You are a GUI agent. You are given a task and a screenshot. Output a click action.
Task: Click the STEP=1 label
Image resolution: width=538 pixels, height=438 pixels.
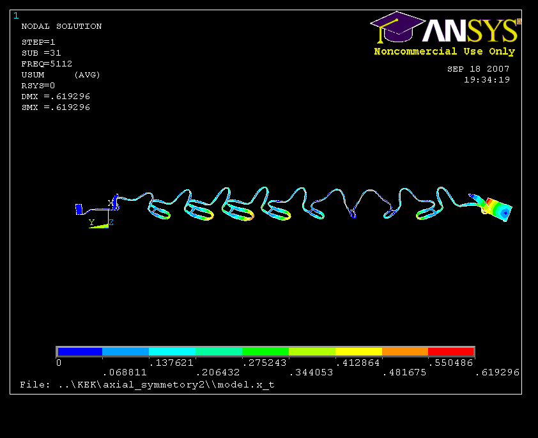point(38,42)
